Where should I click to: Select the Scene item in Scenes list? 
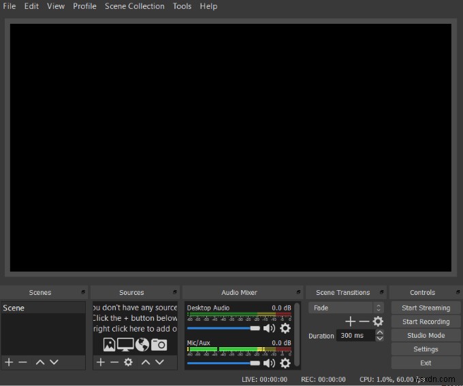[43, 308]
